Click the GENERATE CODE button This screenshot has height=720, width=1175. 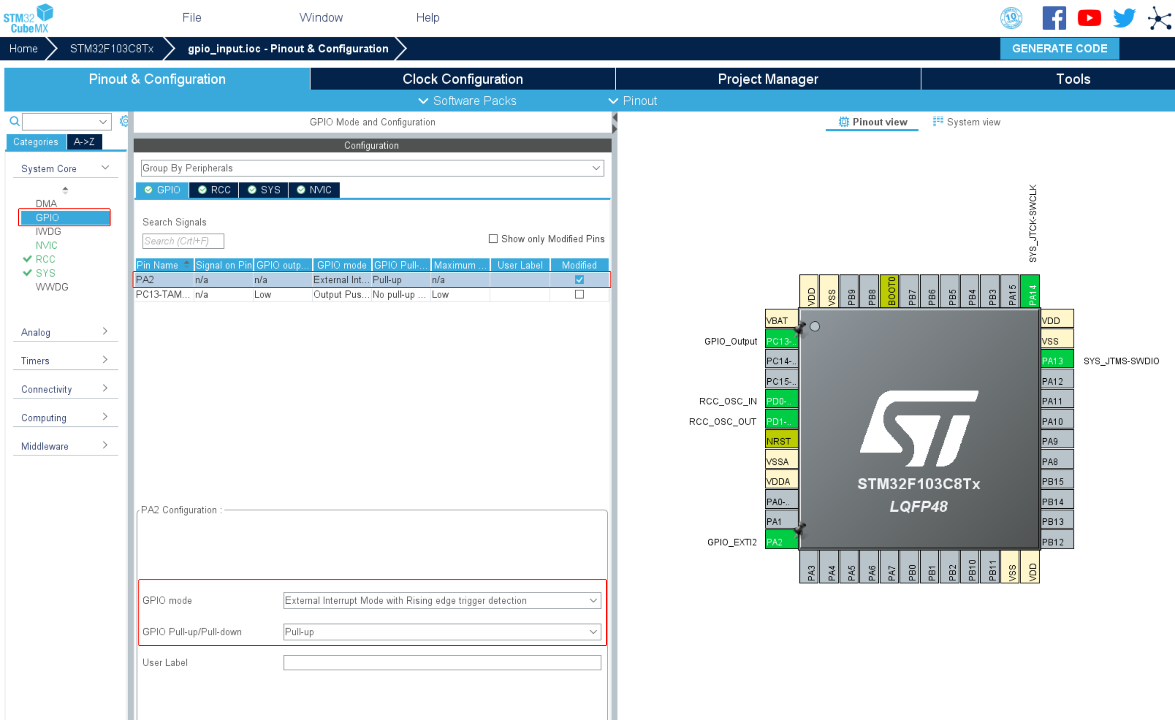pyautogui.click(x=1060, y=49)
